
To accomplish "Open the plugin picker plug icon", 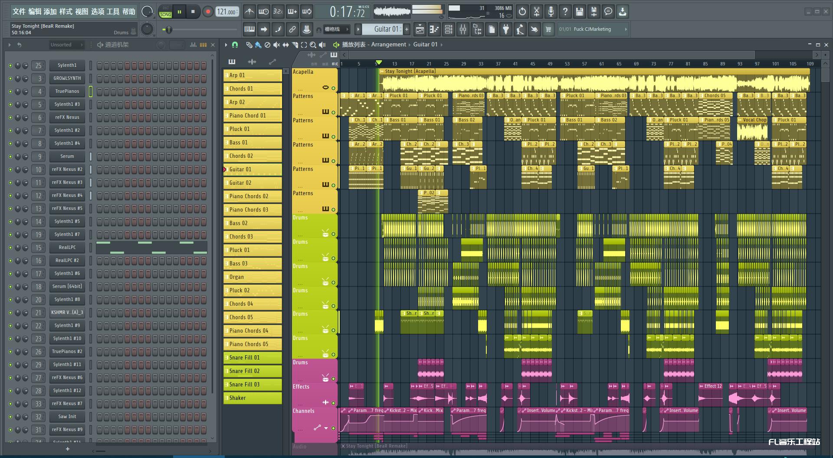I will (506, 29).
